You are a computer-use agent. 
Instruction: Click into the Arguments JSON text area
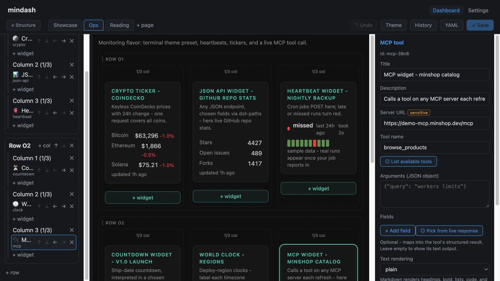coord(435,194)
